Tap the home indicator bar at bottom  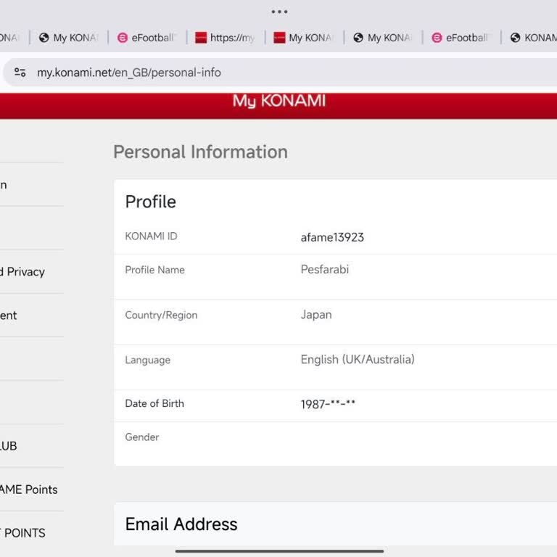click(x=279, y=551)
